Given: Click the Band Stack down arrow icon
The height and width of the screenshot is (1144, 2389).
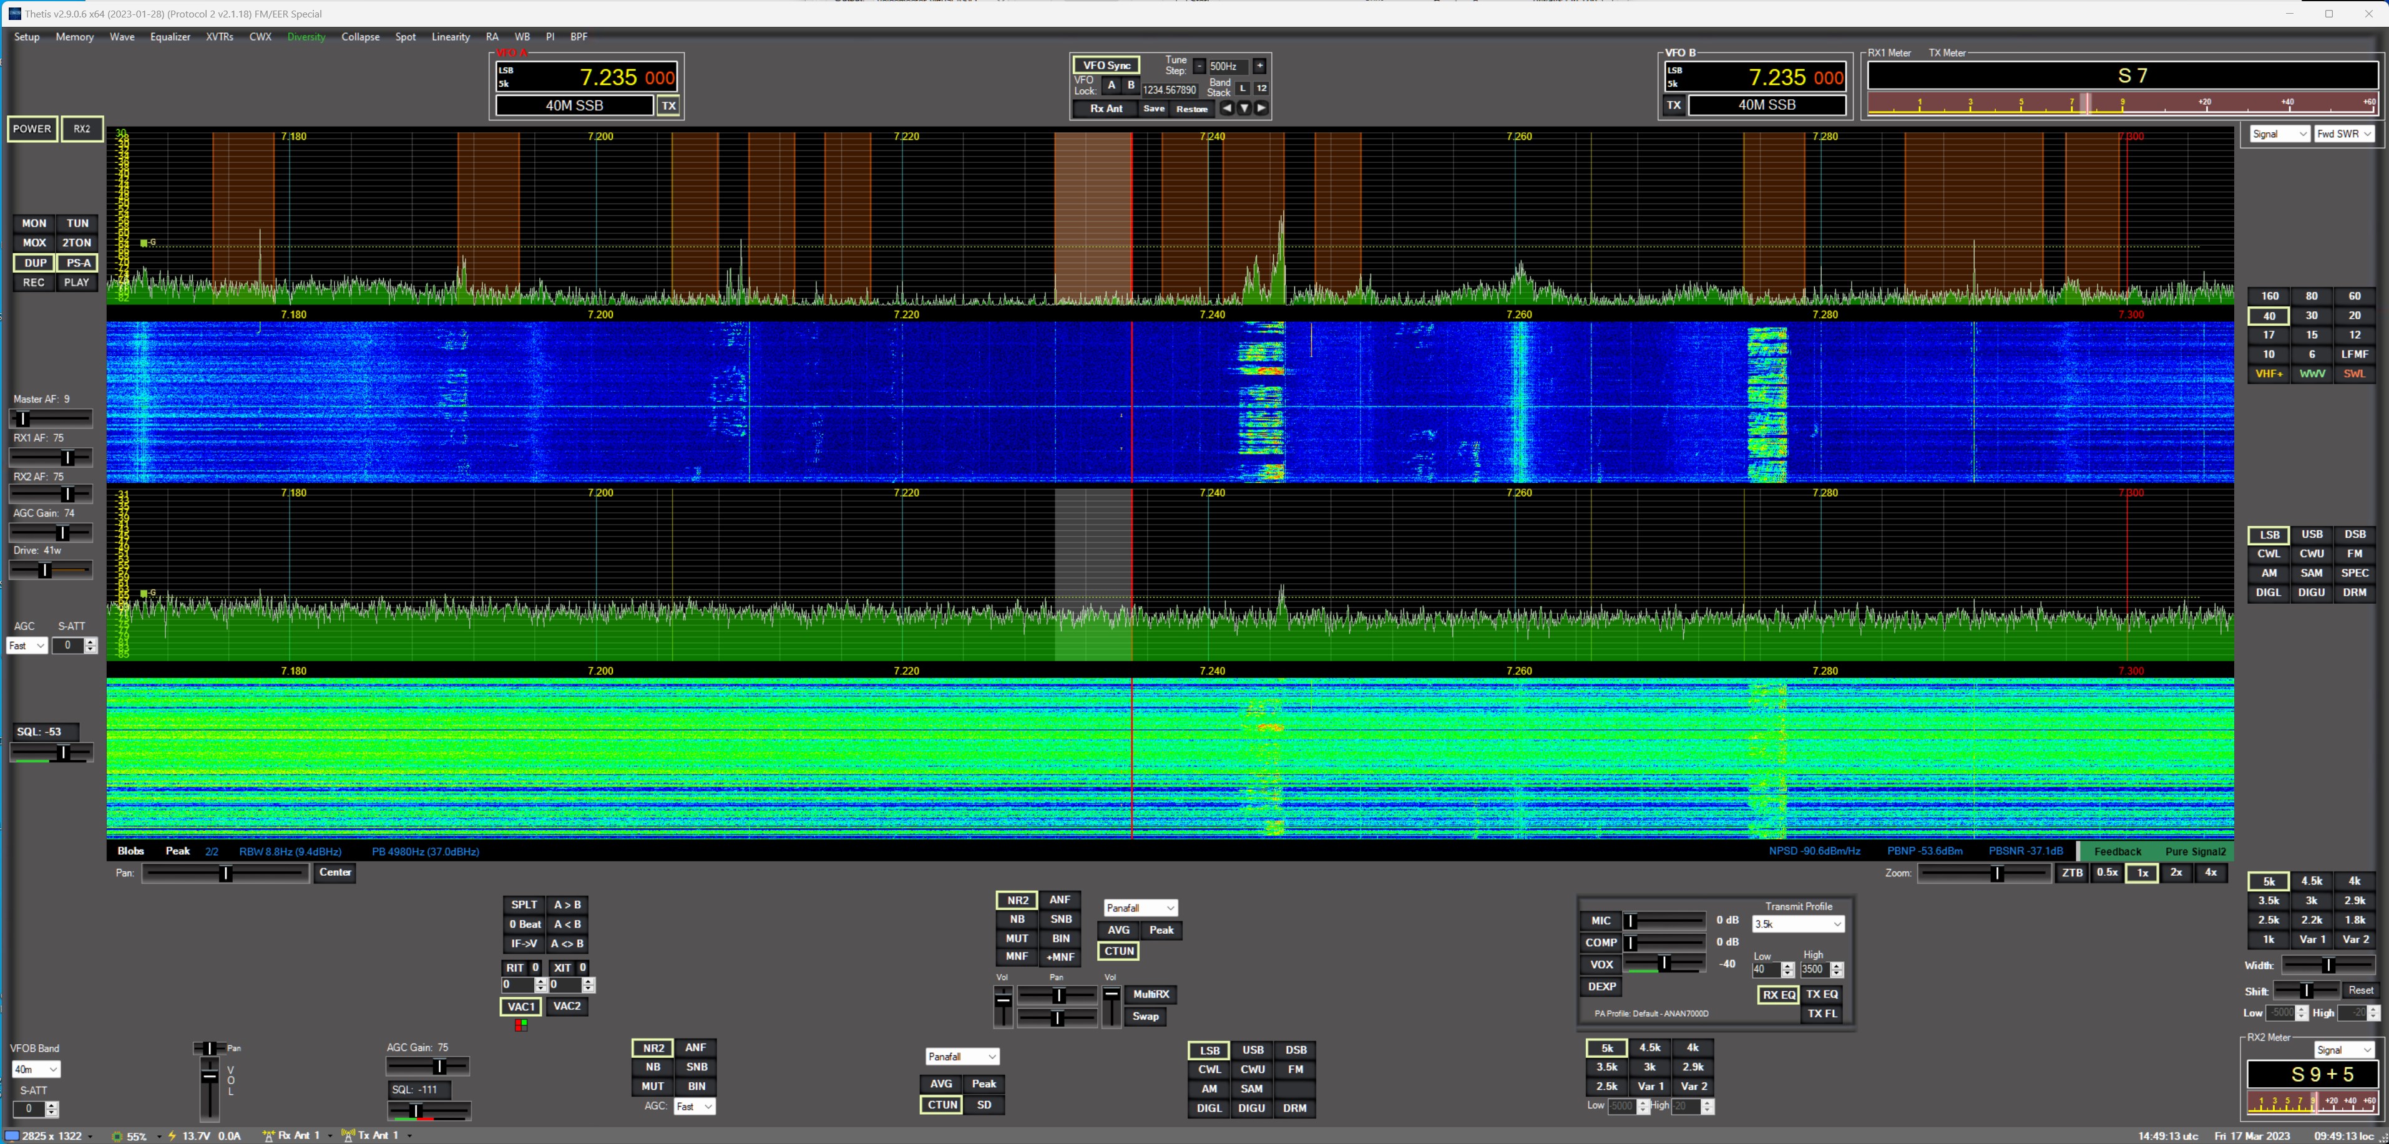Looking at the screenshot, I should point(1244,109).
